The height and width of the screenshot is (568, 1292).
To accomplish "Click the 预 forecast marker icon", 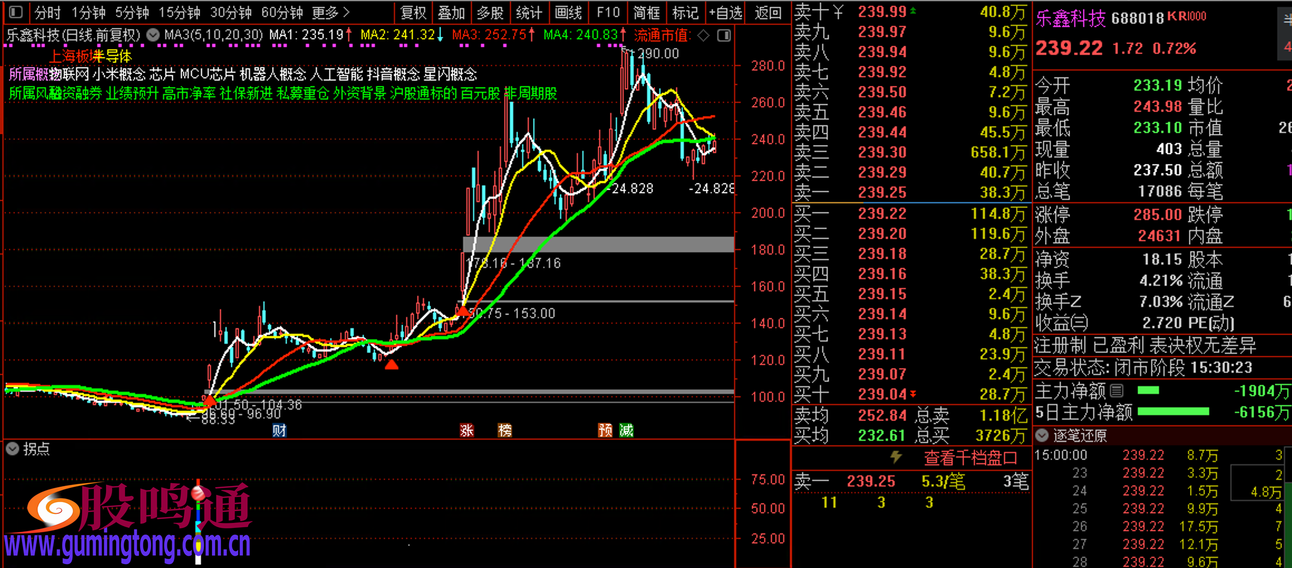I will 605,430.
